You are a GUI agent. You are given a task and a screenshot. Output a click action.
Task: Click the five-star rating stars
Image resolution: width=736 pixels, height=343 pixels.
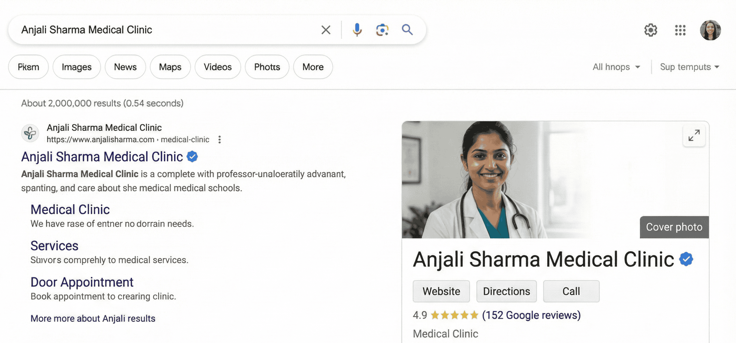tap(454, 315)
